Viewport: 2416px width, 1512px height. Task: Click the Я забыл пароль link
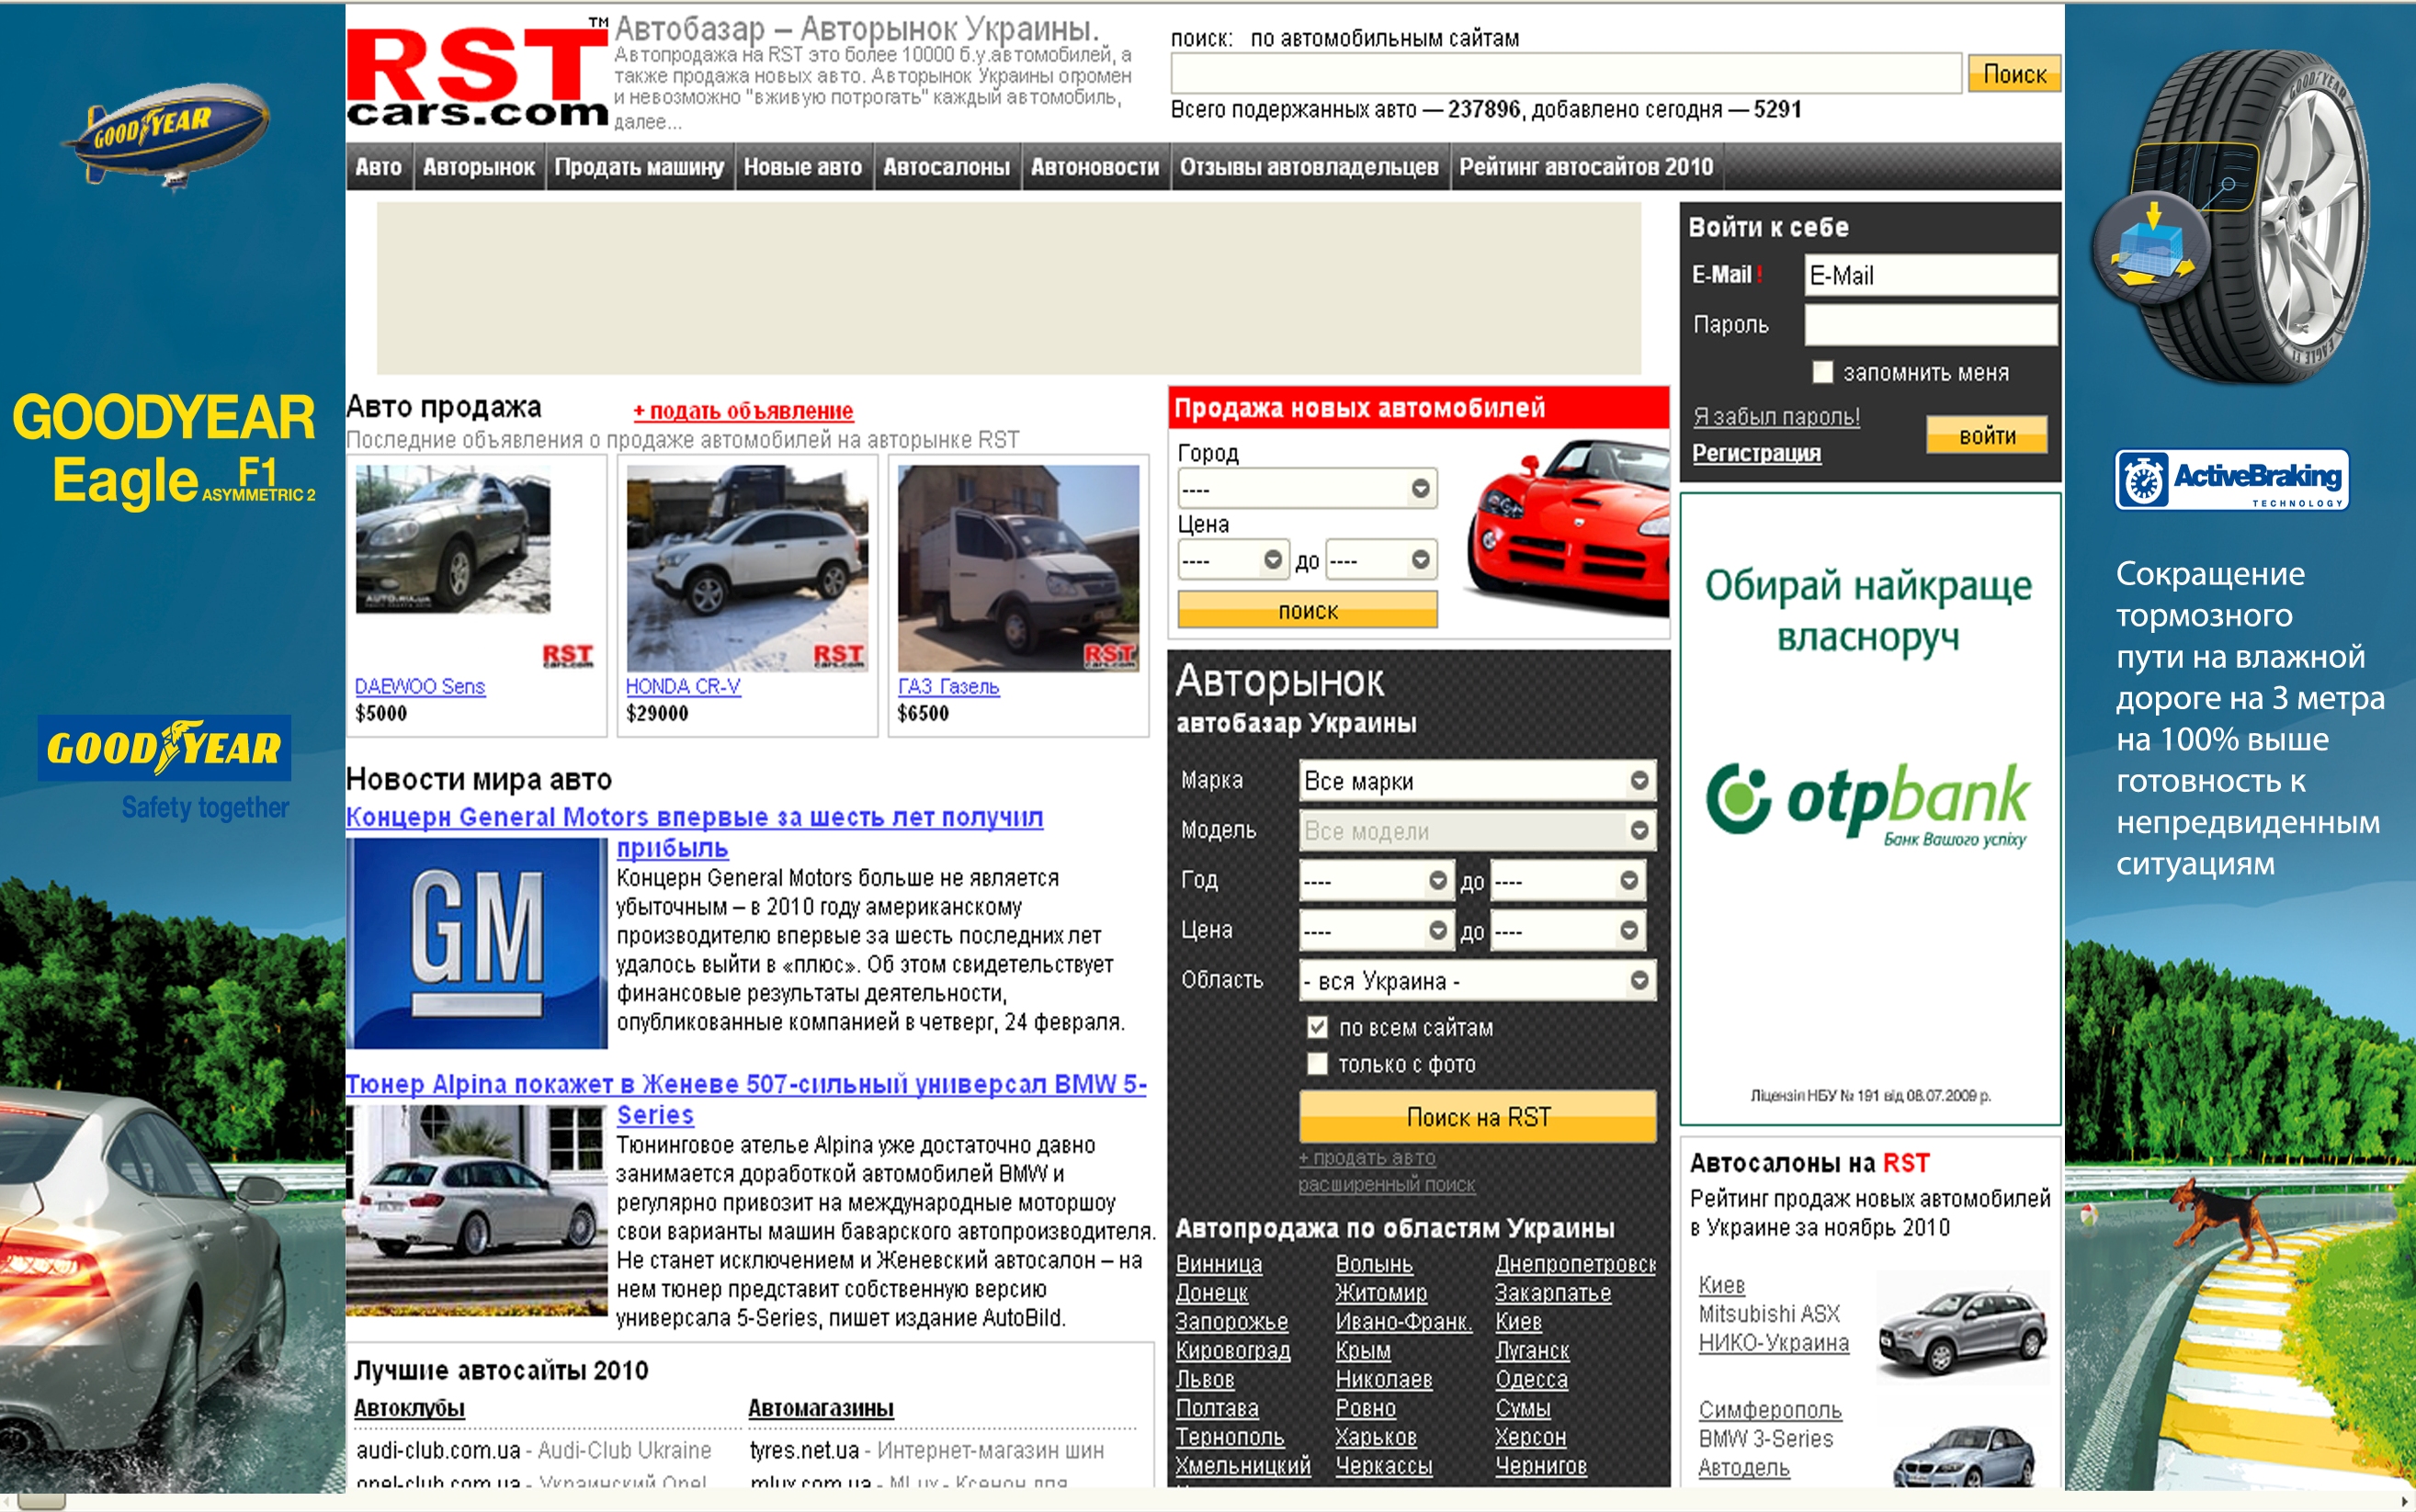(1775, 416)
